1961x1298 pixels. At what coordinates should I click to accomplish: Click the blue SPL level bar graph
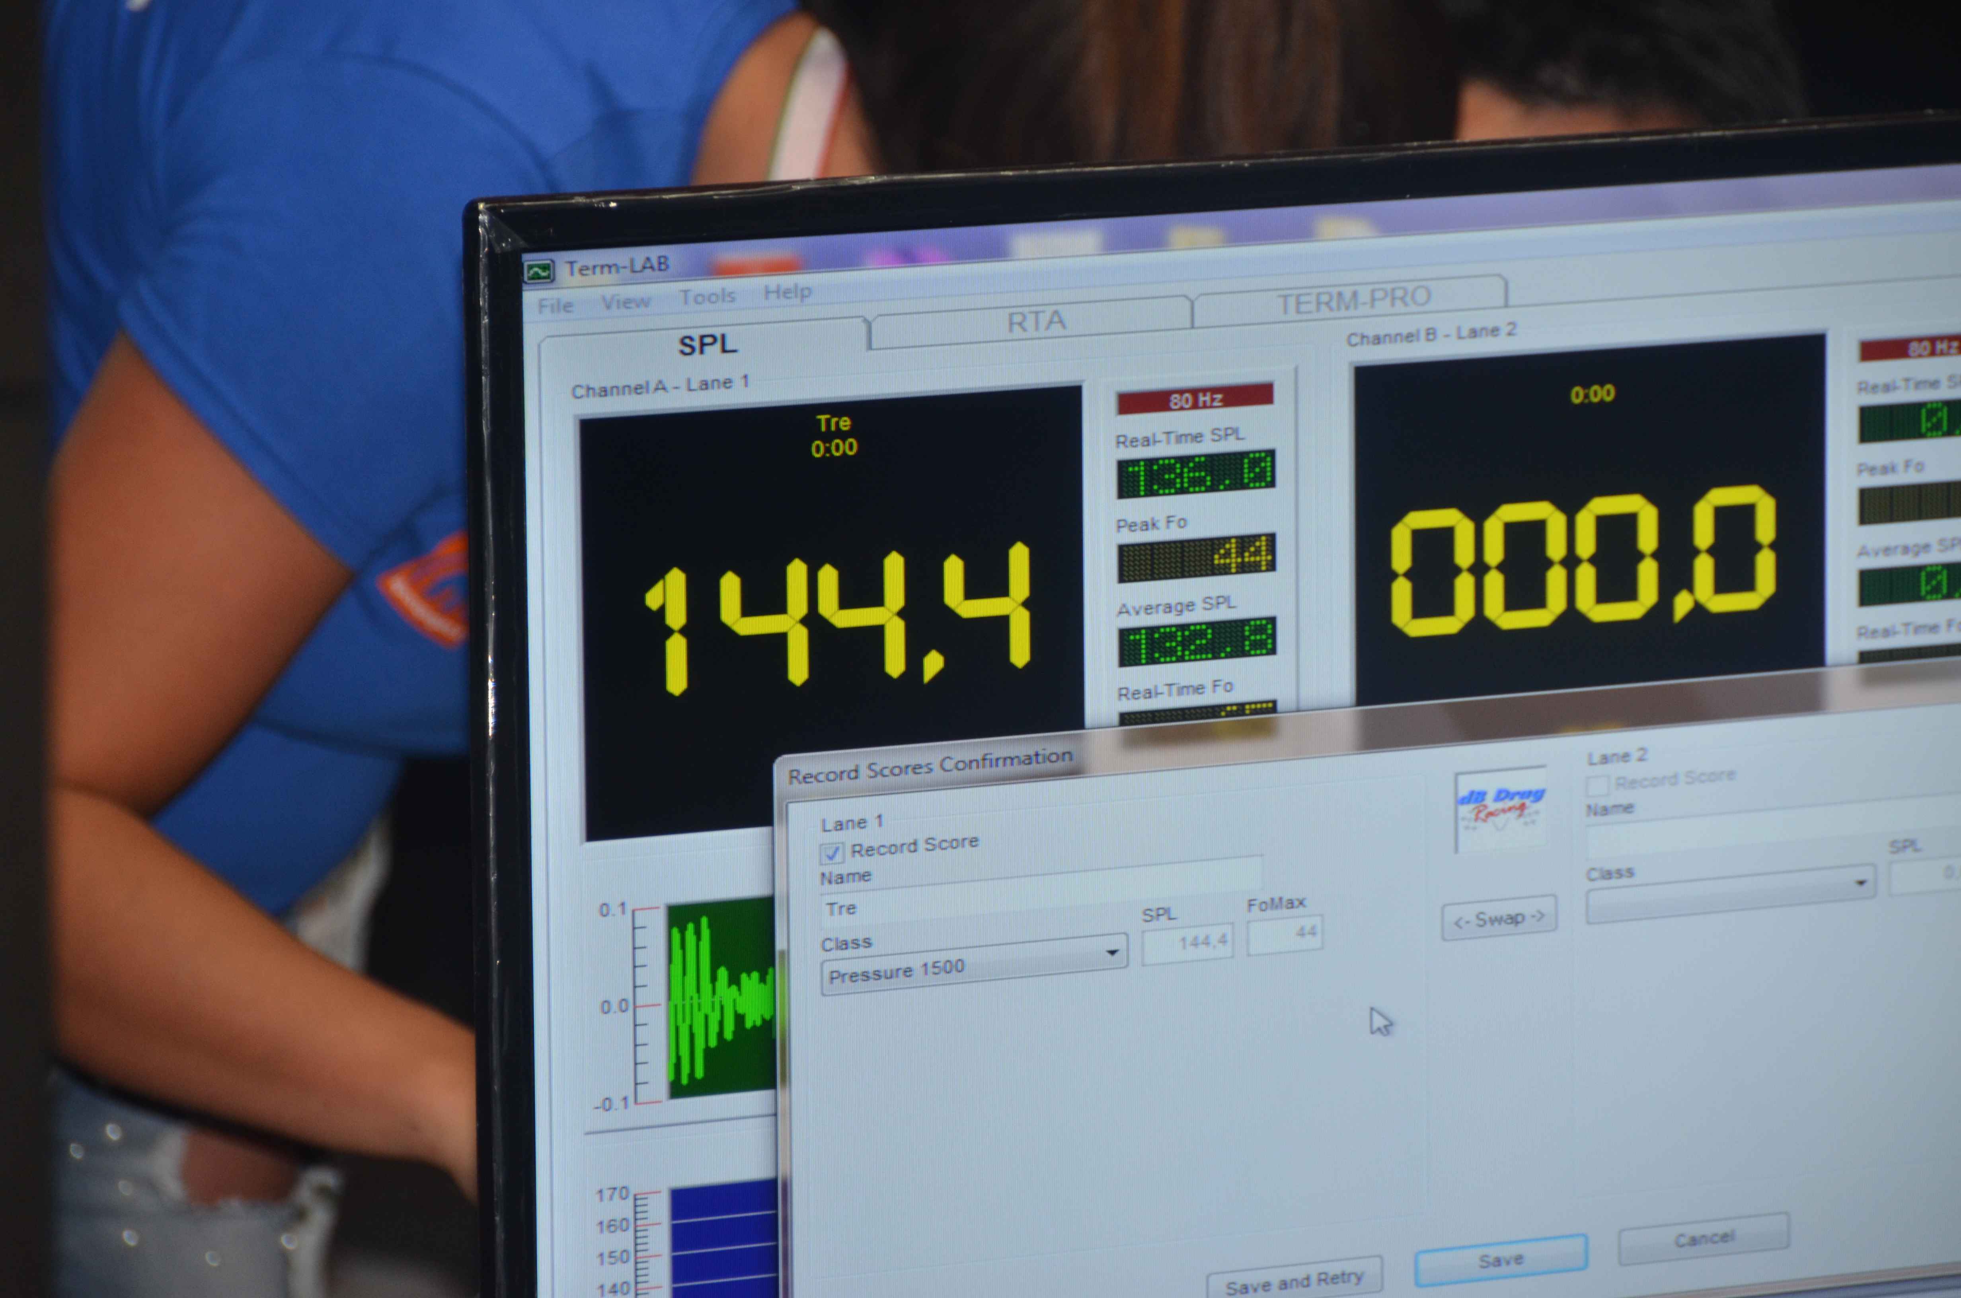(723, 1239)
